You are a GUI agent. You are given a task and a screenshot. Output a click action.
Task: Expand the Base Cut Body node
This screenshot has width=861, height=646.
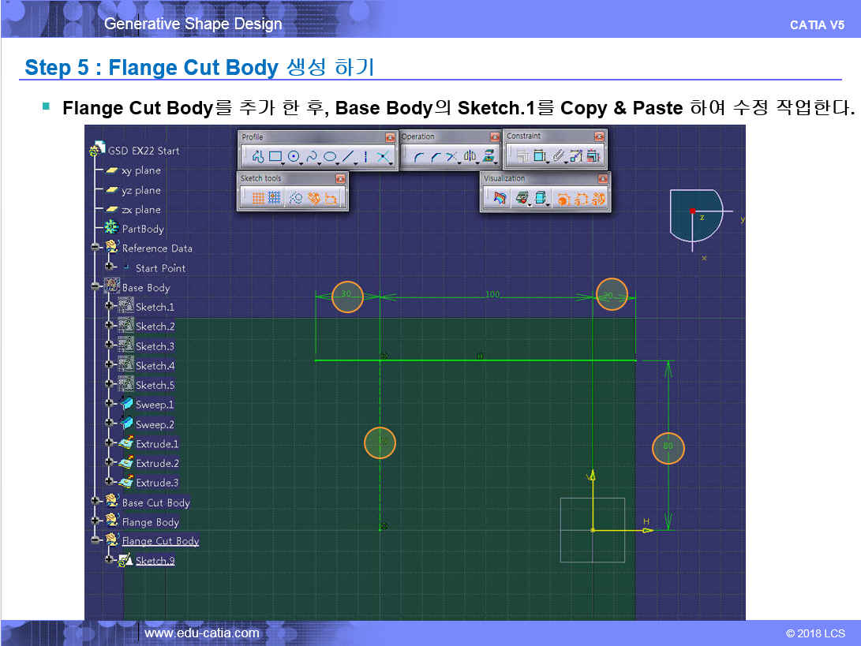[x=95, y=502]
